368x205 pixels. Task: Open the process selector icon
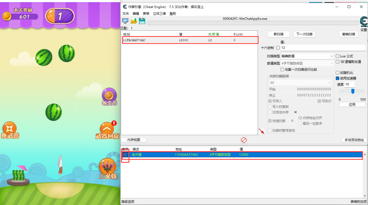click(x=125, y=21)
